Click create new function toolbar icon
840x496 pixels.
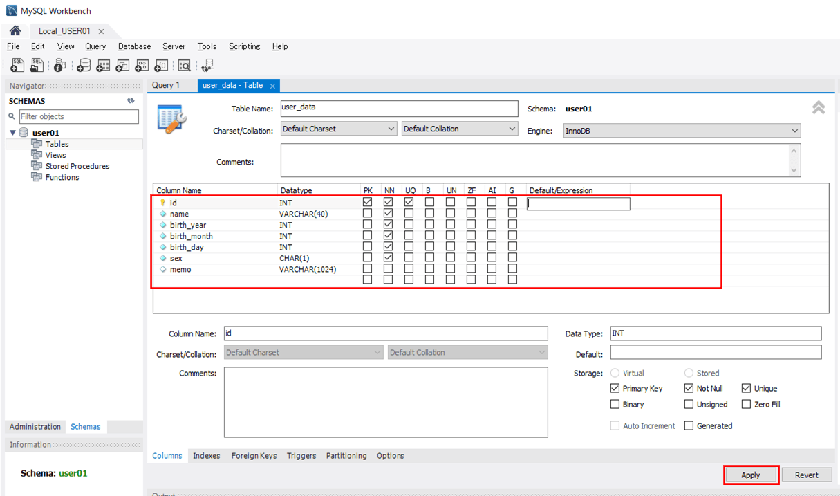click(x=161, y=66)
